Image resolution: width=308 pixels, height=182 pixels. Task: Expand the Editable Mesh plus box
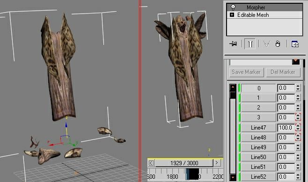(x=232, y=15)
